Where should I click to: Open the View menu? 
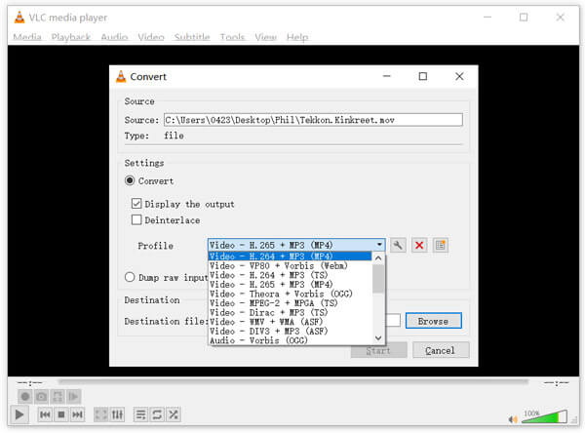tap(265, 37)
